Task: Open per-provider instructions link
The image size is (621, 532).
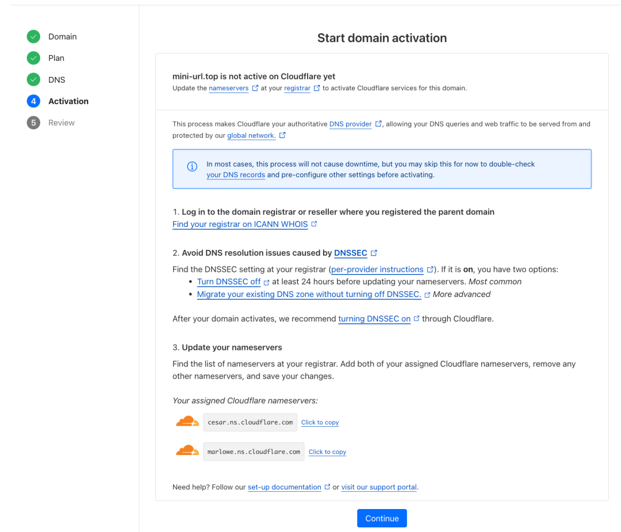Action: pyautogui.click(x=377, y=269)
